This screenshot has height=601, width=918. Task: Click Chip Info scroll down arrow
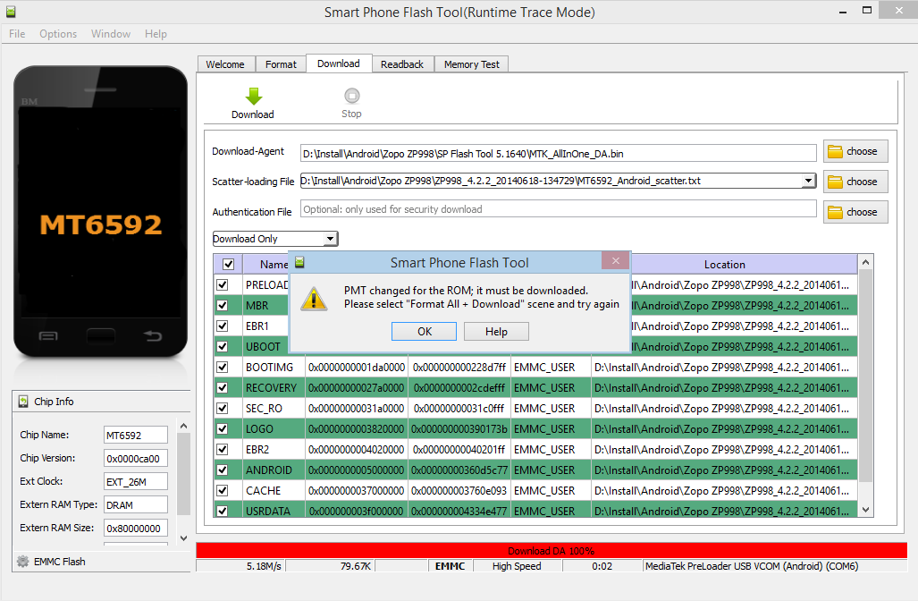pos(184,538)
